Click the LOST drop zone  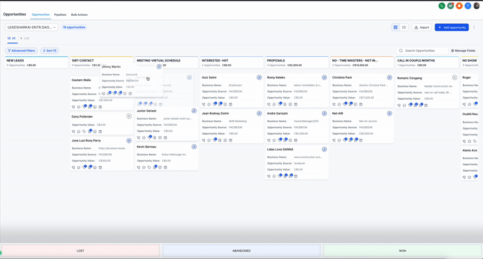(x=81, y=250)
